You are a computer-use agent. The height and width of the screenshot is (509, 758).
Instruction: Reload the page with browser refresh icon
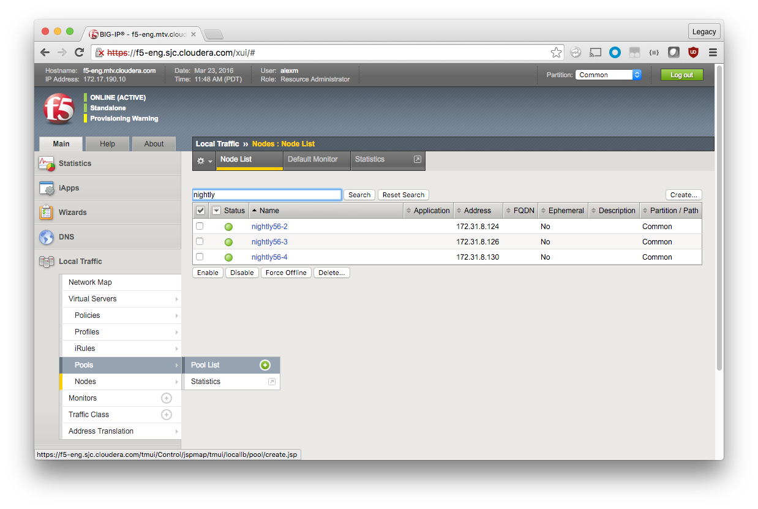79,53
